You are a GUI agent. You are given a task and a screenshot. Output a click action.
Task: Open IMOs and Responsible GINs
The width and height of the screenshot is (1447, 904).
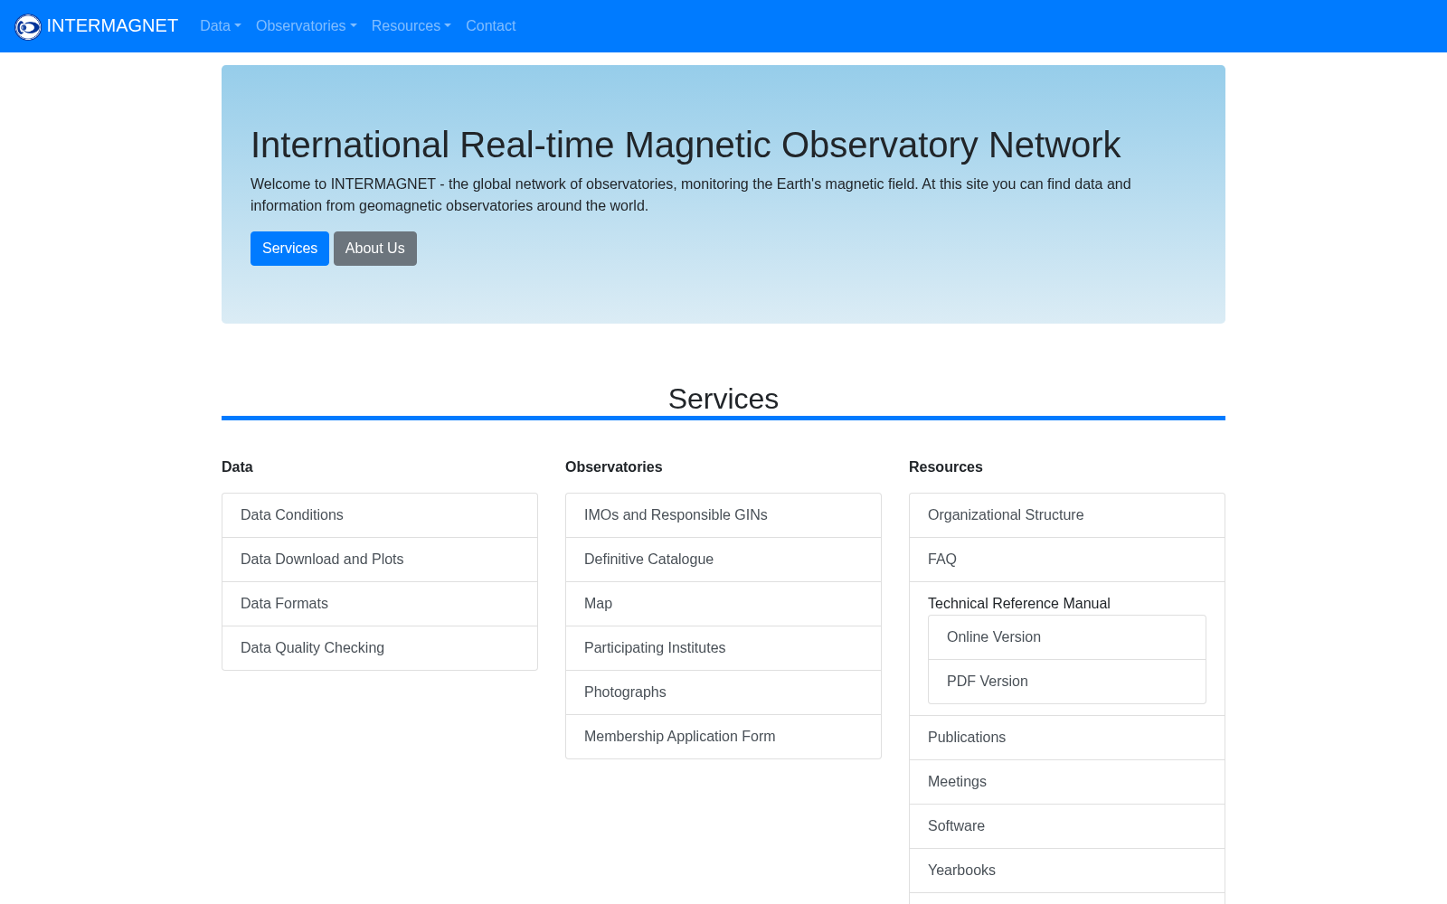click(x=723, y=515)
